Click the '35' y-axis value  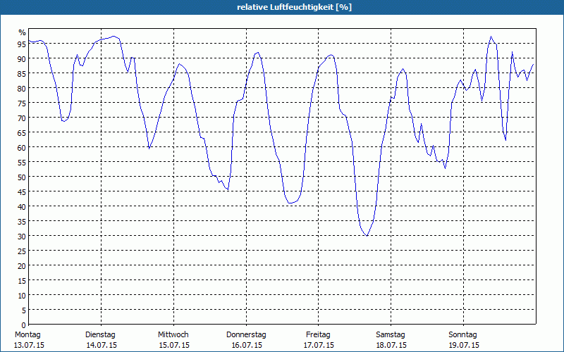pyautogui.click(x=22, y=221)
